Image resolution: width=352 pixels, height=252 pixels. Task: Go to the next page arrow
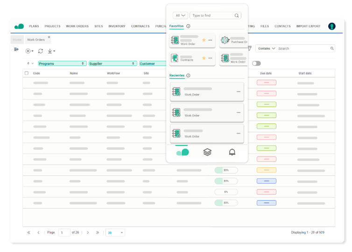(x=88, y=232)
